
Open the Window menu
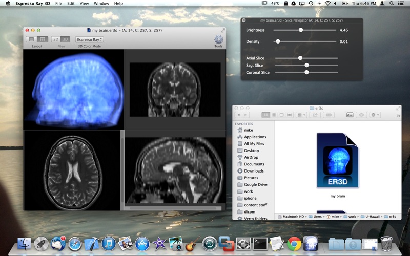101,3
